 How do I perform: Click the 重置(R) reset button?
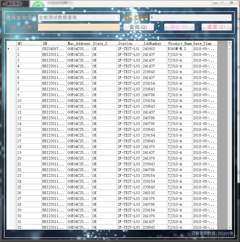click(216, 27)
